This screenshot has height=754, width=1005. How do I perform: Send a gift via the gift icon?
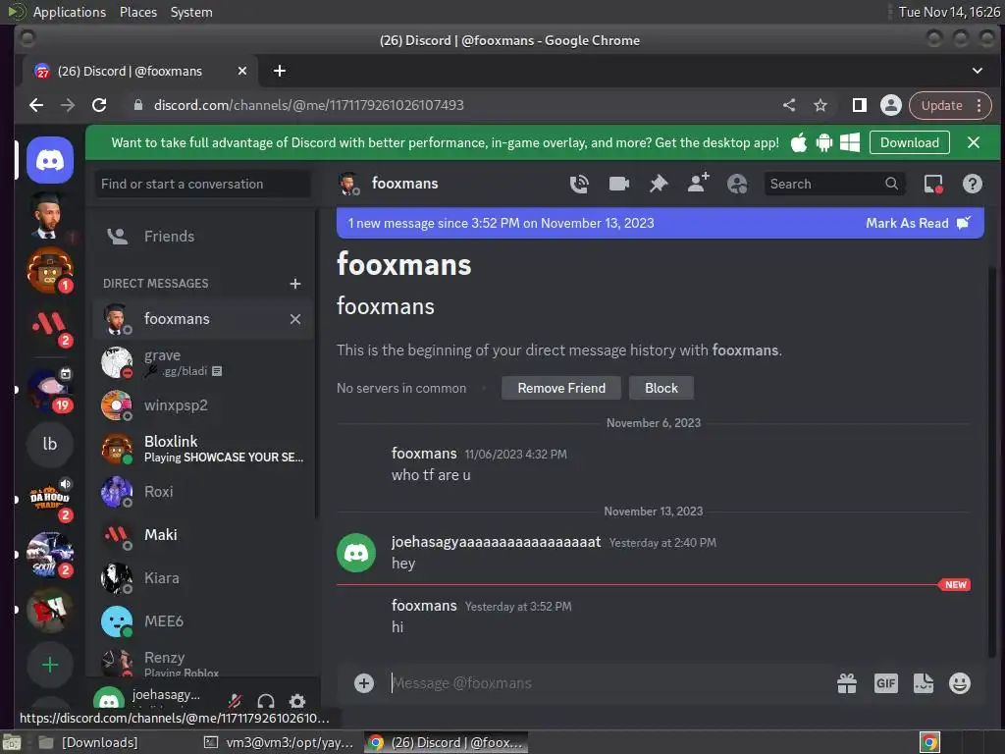click(x=847, y=683)
